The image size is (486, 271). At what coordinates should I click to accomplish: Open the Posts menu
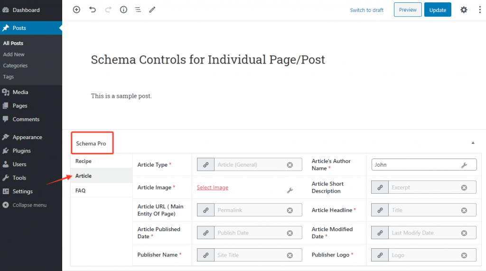click(31, 28)
